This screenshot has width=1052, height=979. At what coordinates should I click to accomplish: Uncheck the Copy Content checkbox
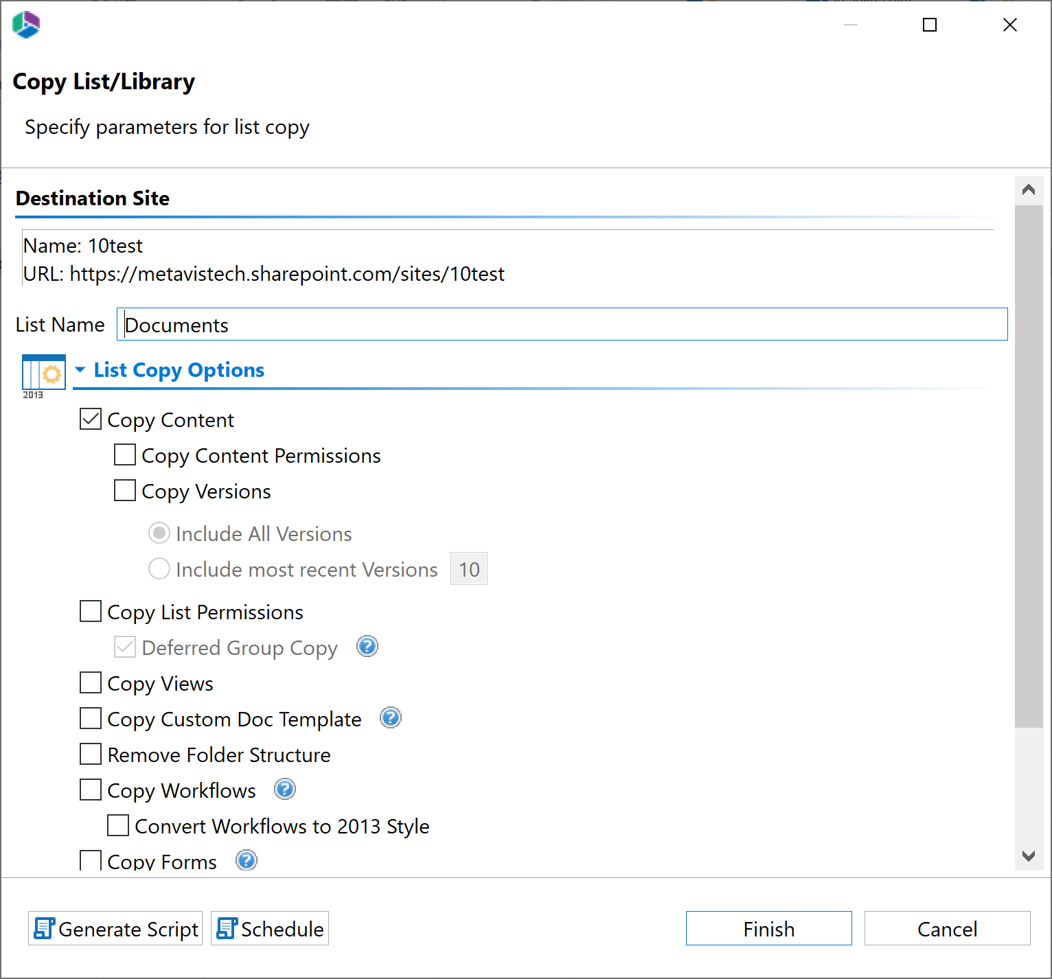(x=91, y=419)
